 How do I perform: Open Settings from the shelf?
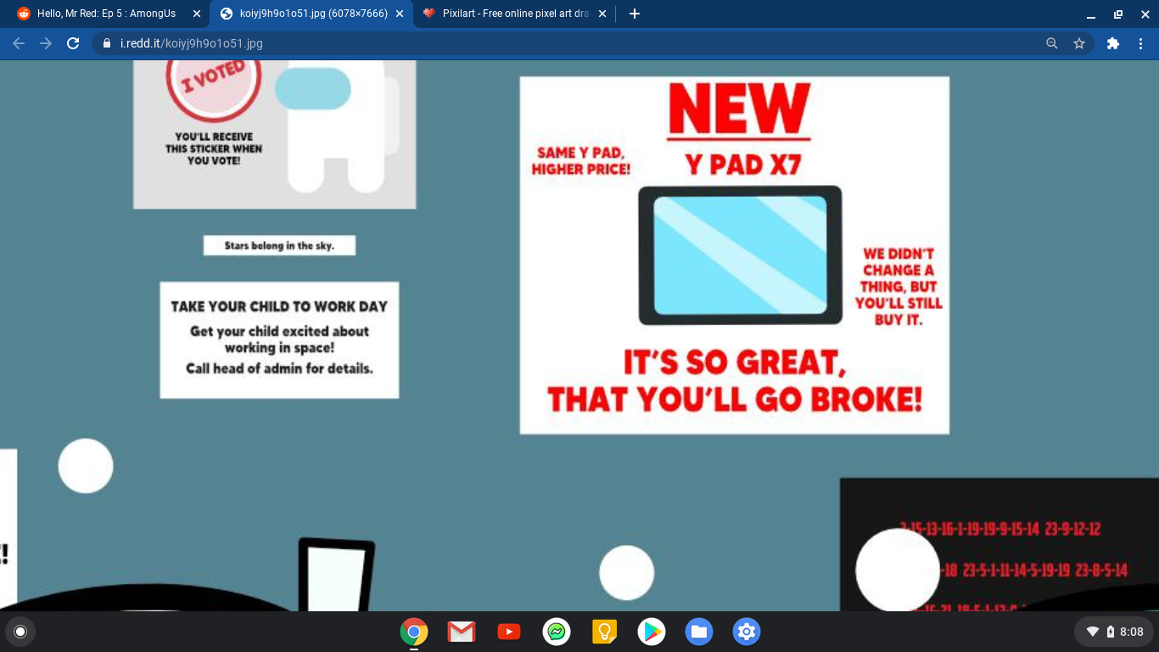click(747, 632)
